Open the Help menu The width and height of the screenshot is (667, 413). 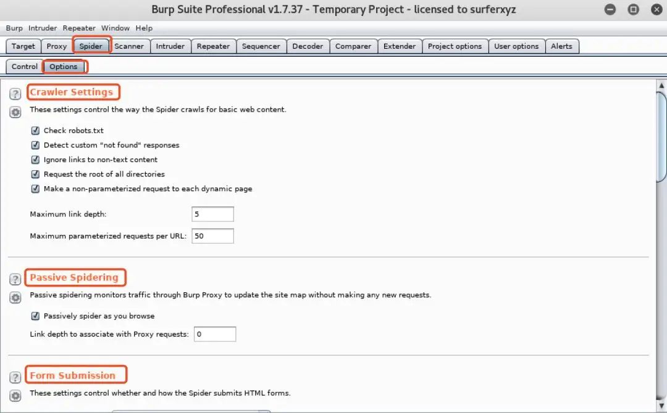144,28
